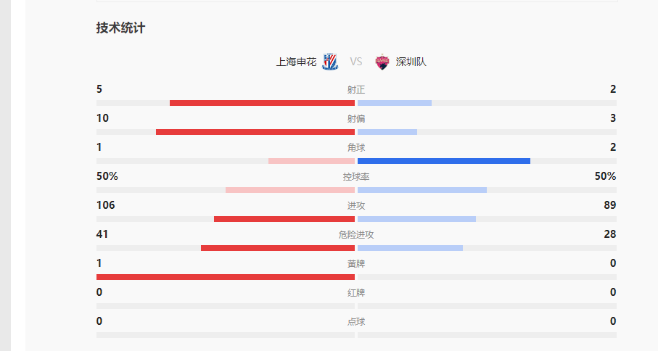Viewport: 658px width, 351px height.
Task: Click the dark blue 角球 bar
Action: tap(444, 161)
